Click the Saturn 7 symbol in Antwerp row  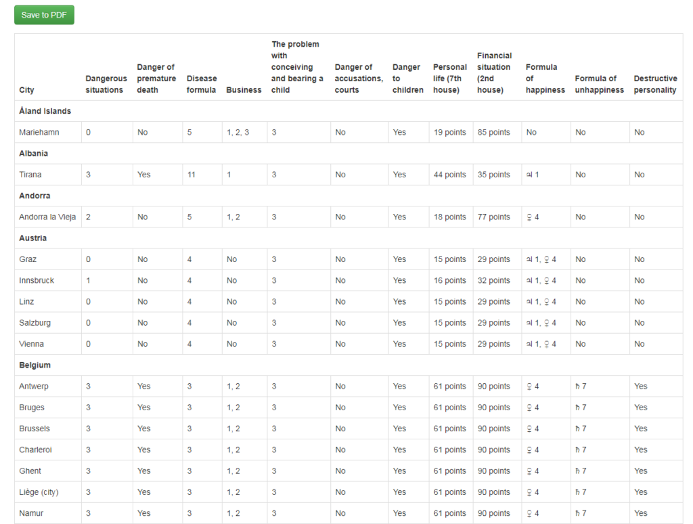581,387
